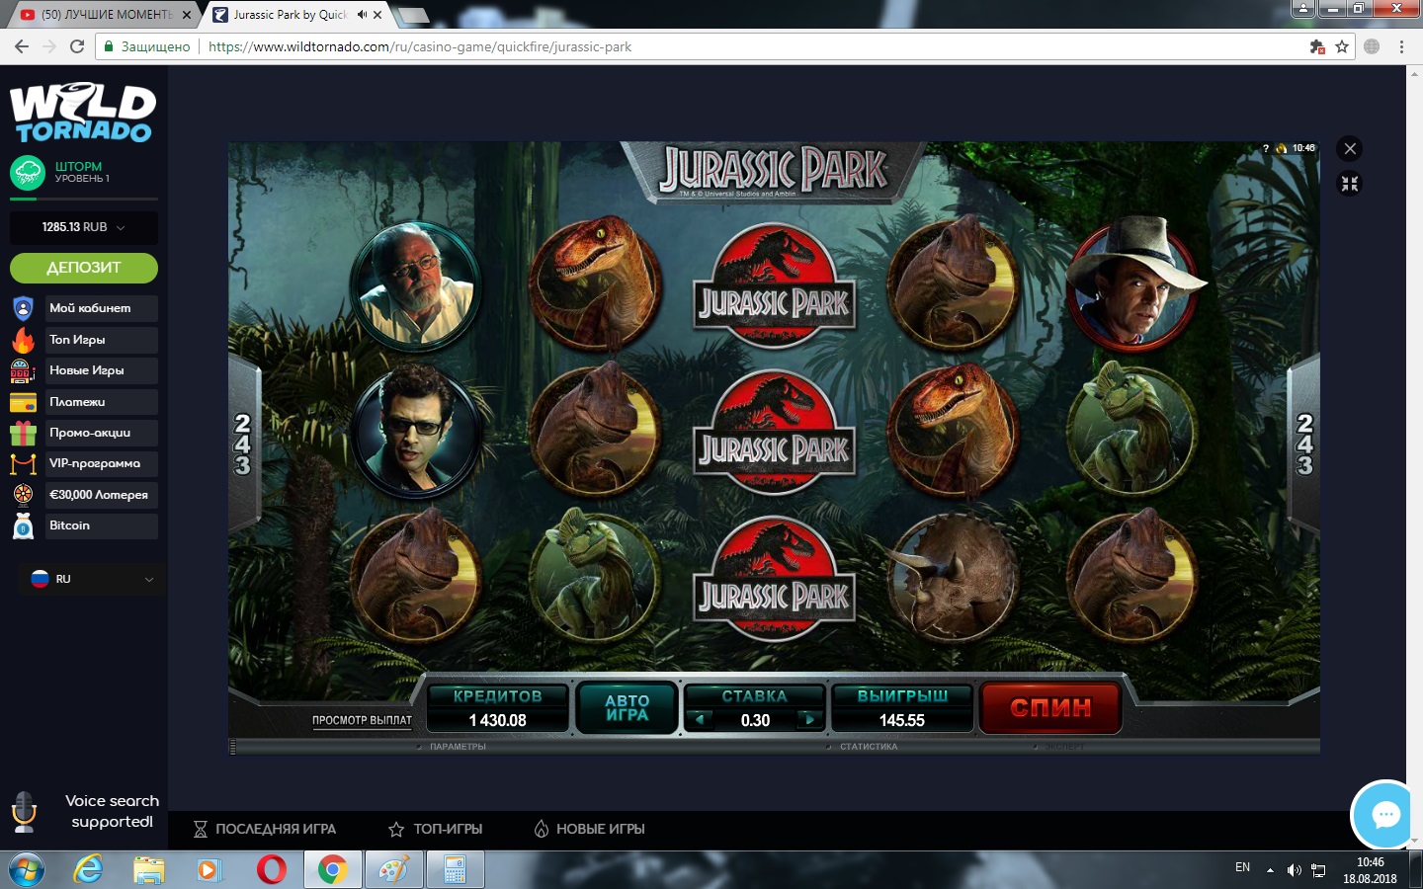Viewport: 1423px width, 889px height.
Task: Open Opera browser from taskbar
Action: point(272,870)
